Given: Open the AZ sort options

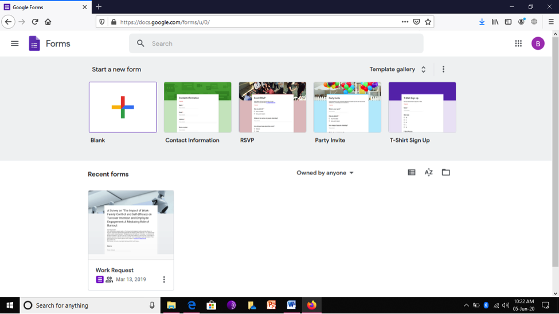Looking at the screenshot, I should pyautogui.click(x=428, y=173).
